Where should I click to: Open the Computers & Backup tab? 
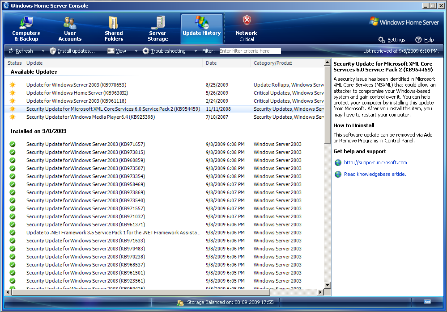26,29
